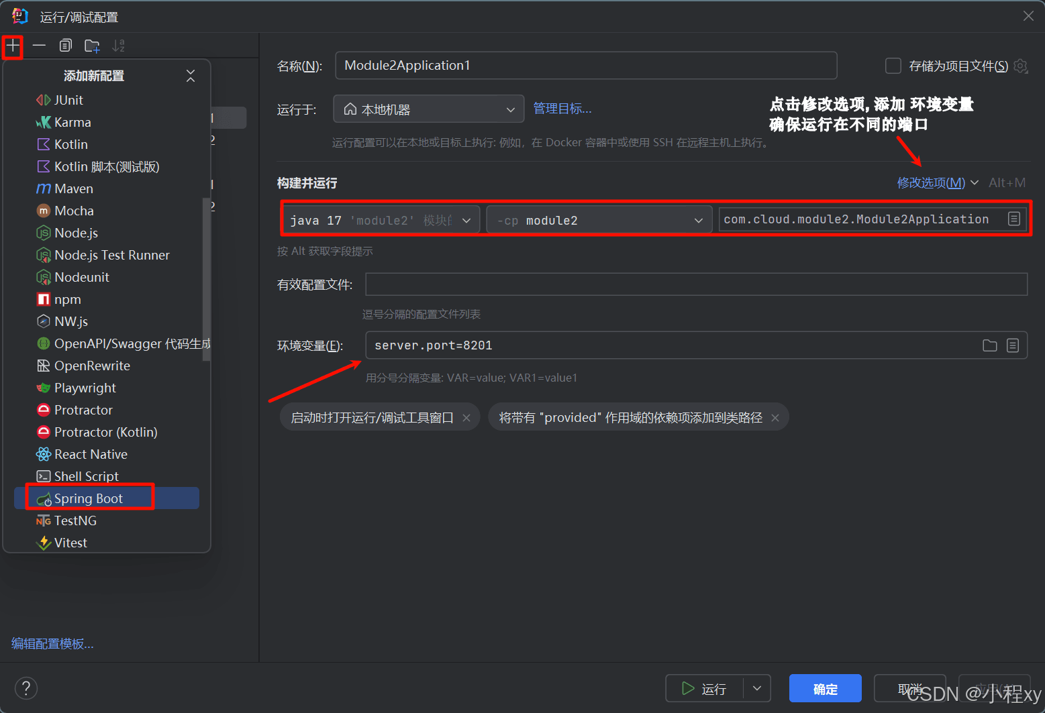Expand main class field list icon
The height and width of the screenshot is (713, 1045).
[x=1014, y=219]
